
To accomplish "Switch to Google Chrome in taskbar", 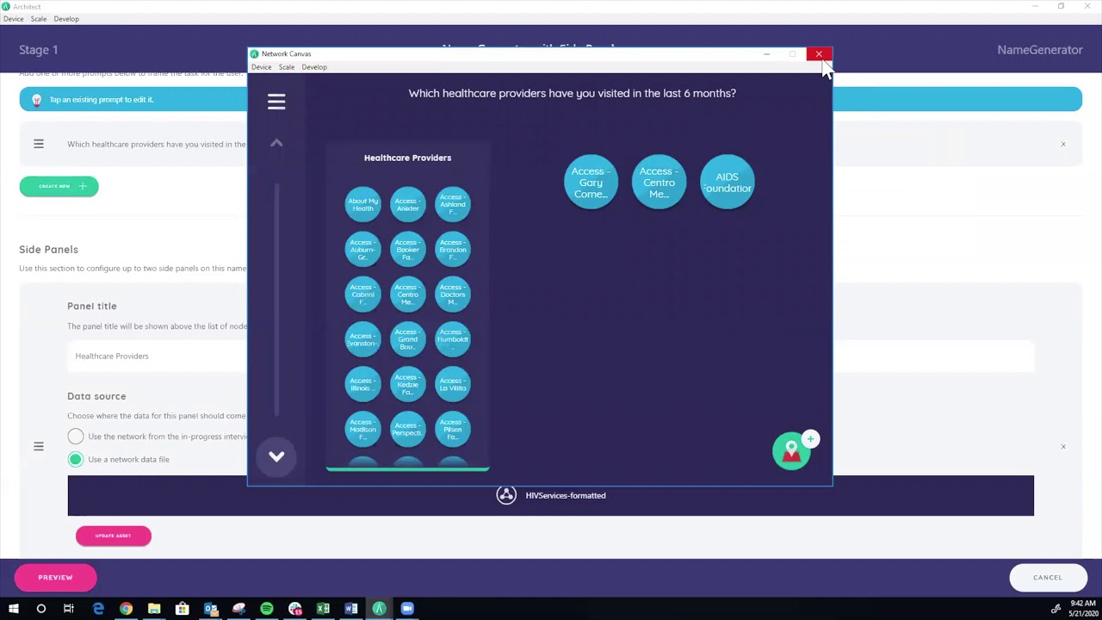I will click(x=126, y=609).
